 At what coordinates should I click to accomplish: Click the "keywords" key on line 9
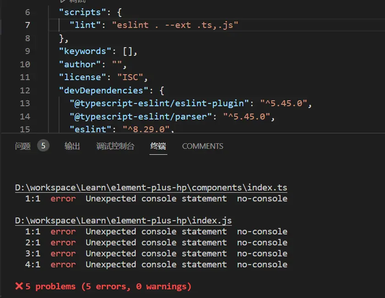(x=80, y=51)
